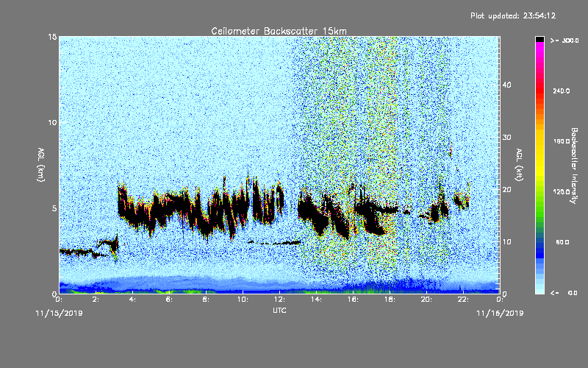Click the '240.0' colorbar value
Viewport: 588px width, 368px height.
[562, 91]
